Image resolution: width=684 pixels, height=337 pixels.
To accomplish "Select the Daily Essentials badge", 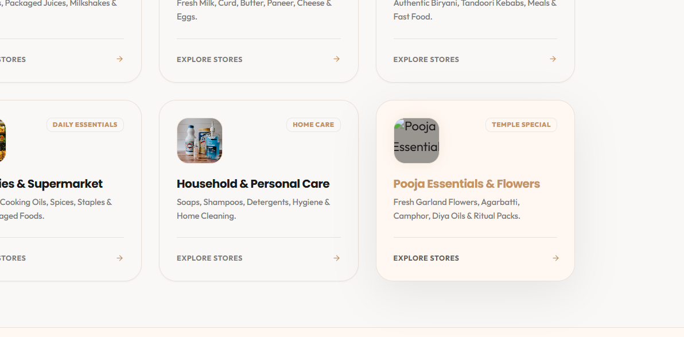I will pos(85,125).
